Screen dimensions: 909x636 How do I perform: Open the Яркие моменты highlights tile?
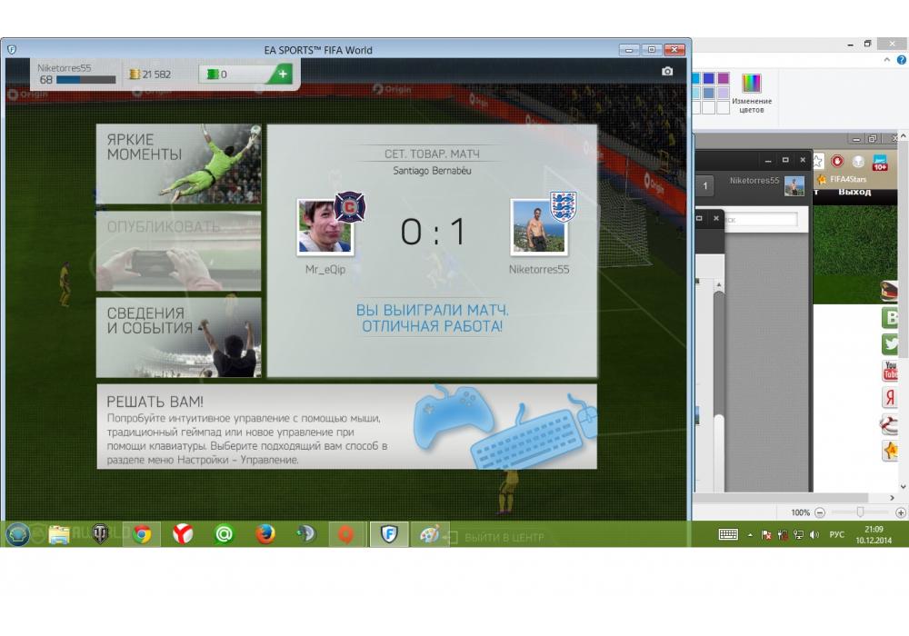[x=178, y=164]
